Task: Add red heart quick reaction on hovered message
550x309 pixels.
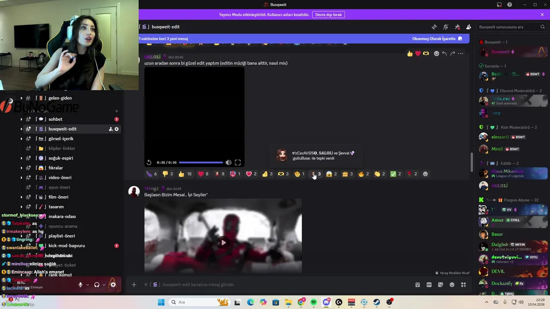Action: click(418, 54)
